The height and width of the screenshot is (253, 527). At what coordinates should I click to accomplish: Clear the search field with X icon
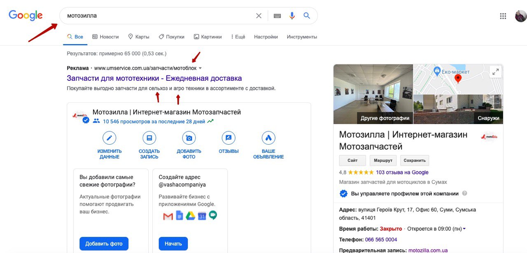click(x=259, y=16)
